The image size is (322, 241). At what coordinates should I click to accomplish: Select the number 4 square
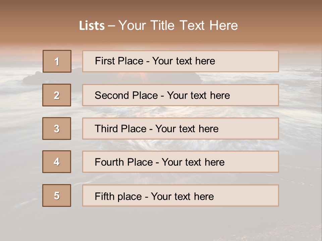57,162
